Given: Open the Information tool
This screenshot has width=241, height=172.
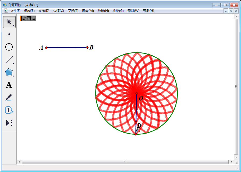Looking at the screenshot, I should [9, 110].
